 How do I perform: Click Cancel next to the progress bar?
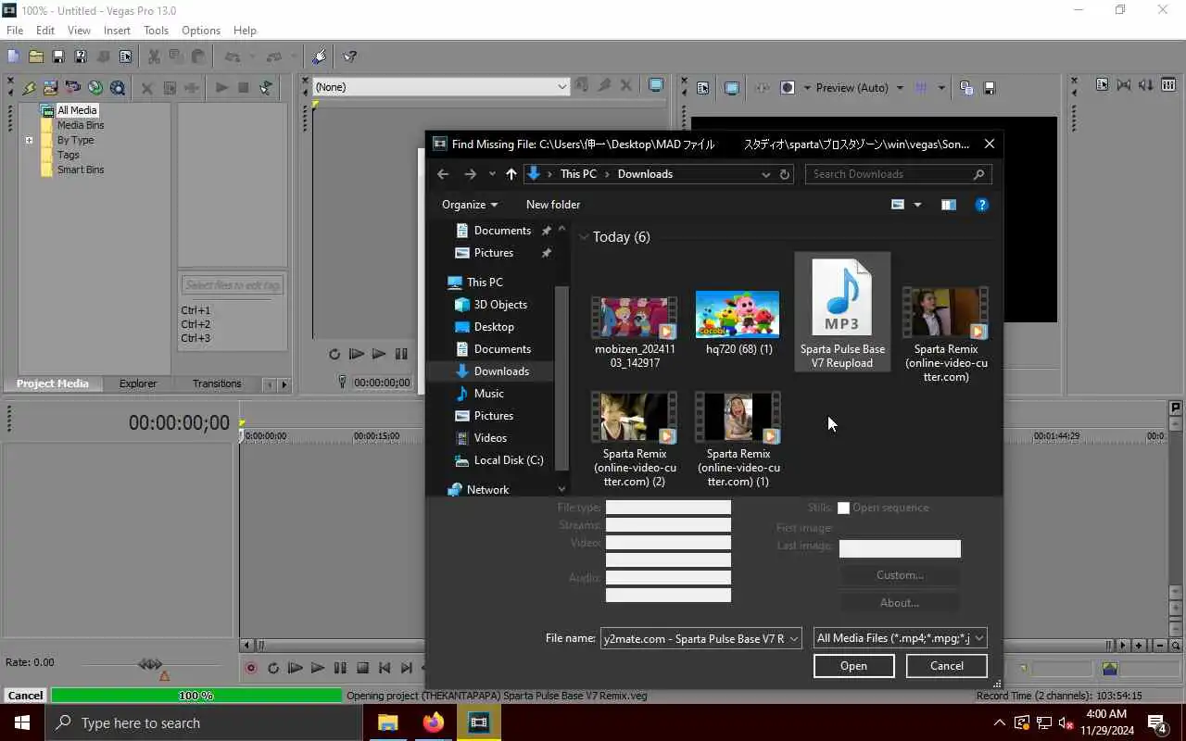click(25, 696)
